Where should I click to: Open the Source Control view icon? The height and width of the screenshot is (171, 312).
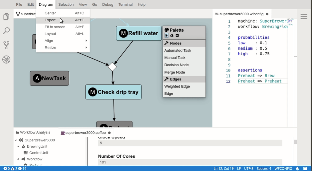6,45
